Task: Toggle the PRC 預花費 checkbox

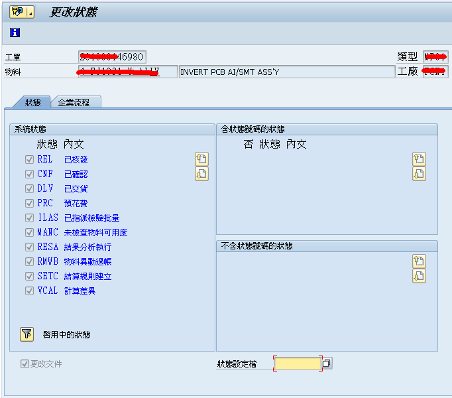Action: pyautogui.click(x=29, y=203)
